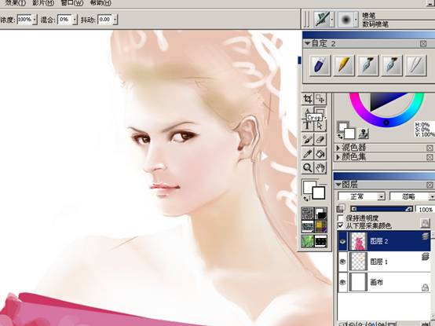This screenshot has width=435, height=326.
Task: Select the Magnifier tool
Action: pyautogui.click(x=307, y=167)
